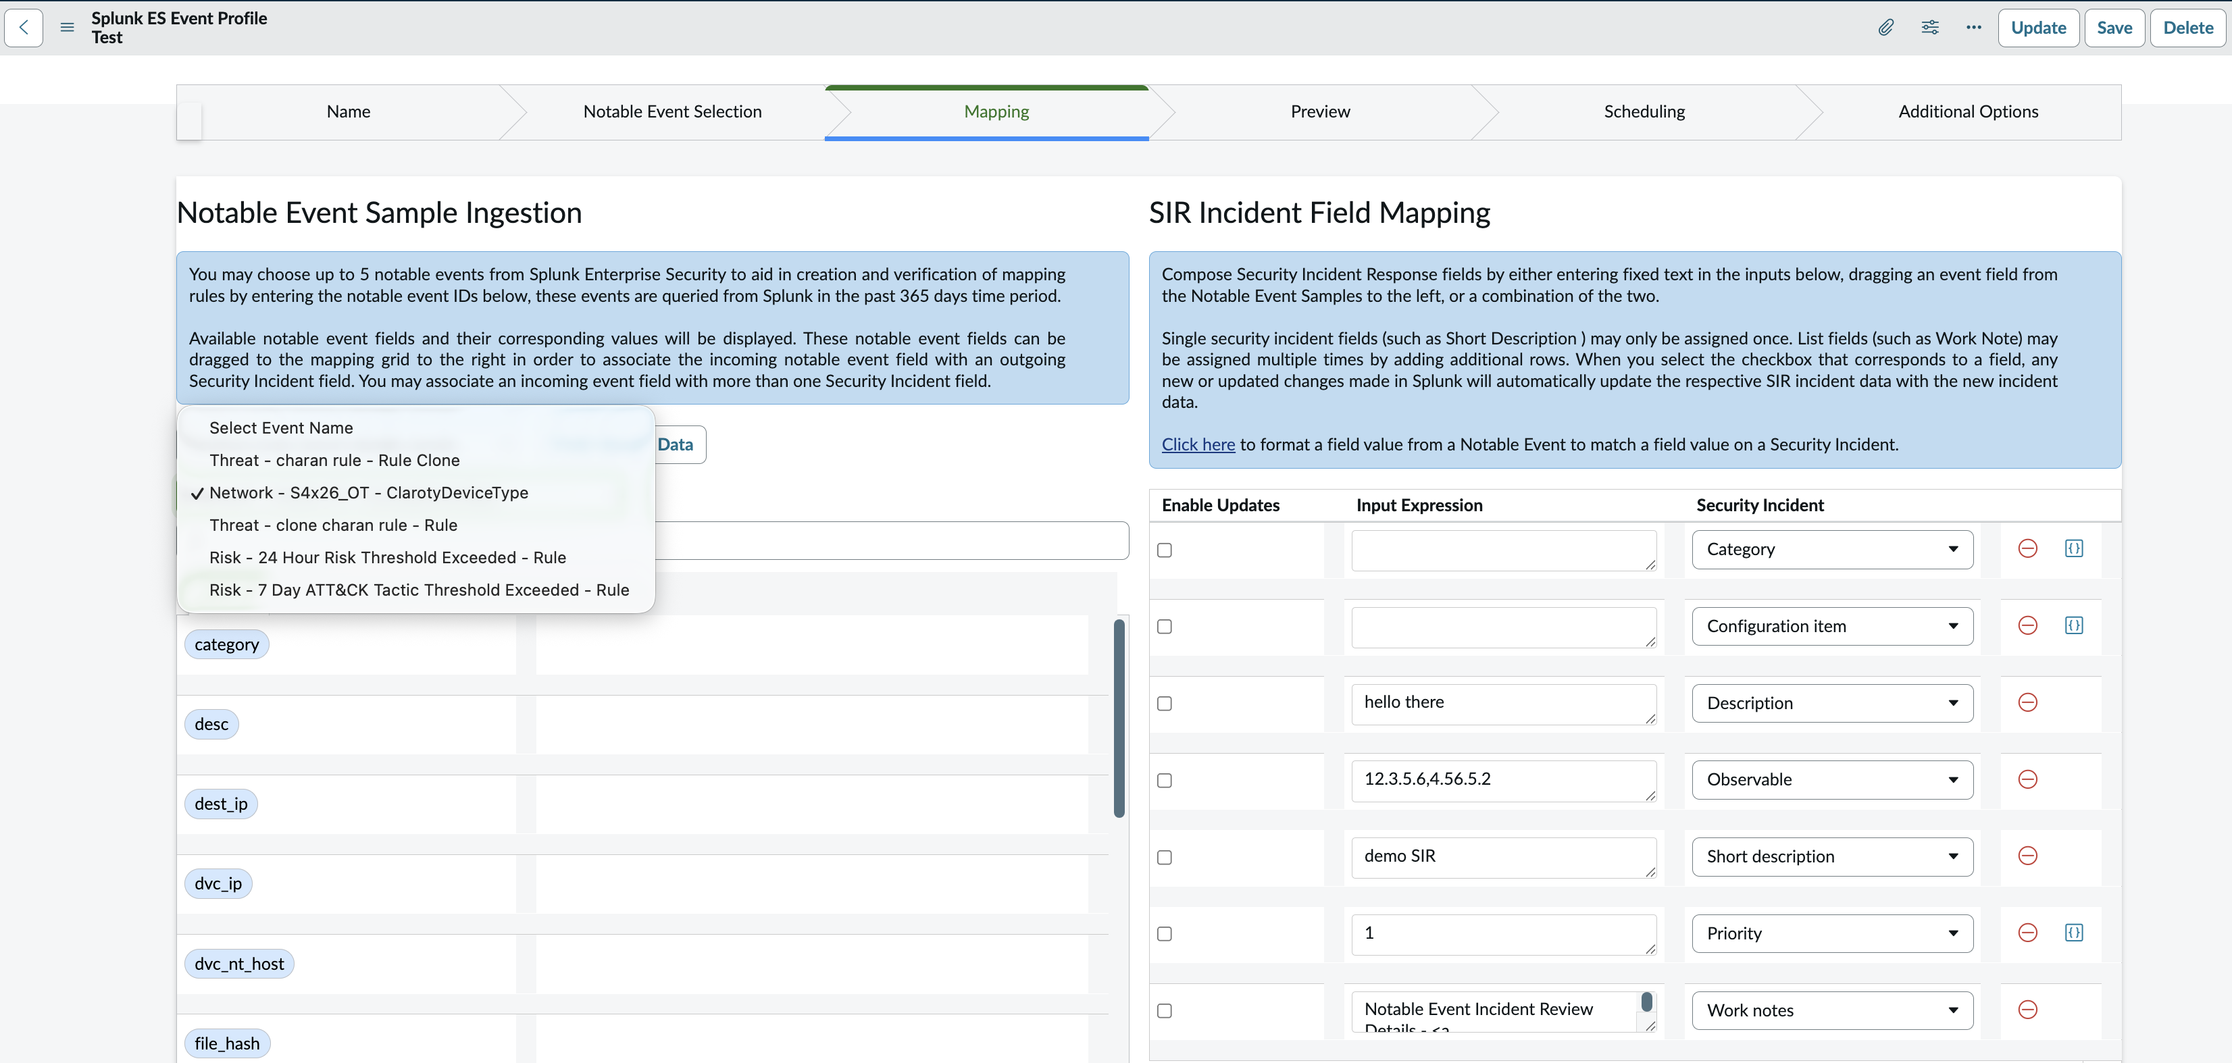Click the 'demo SIR' input expression field
Screen dimensions: 2232x1063
click(x=1503, y=858)
